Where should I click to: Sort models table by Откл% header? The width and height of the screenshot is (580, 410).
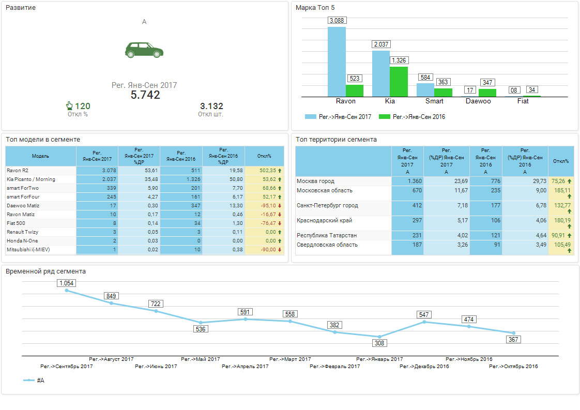tap(264, 156)
